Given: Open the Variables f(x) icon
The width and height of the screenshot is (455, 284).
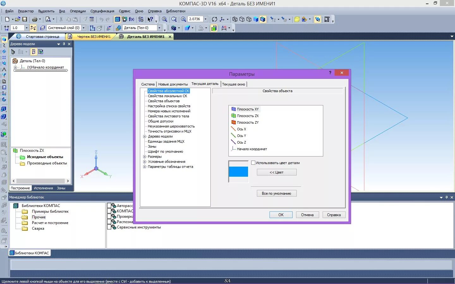Looking at the screenshot, I should pyautogui.click(x=131, y=19).
